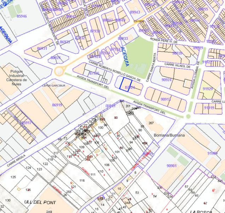Select rural parcel 116
Screen dimensions: 225x213
pos(82,181)
